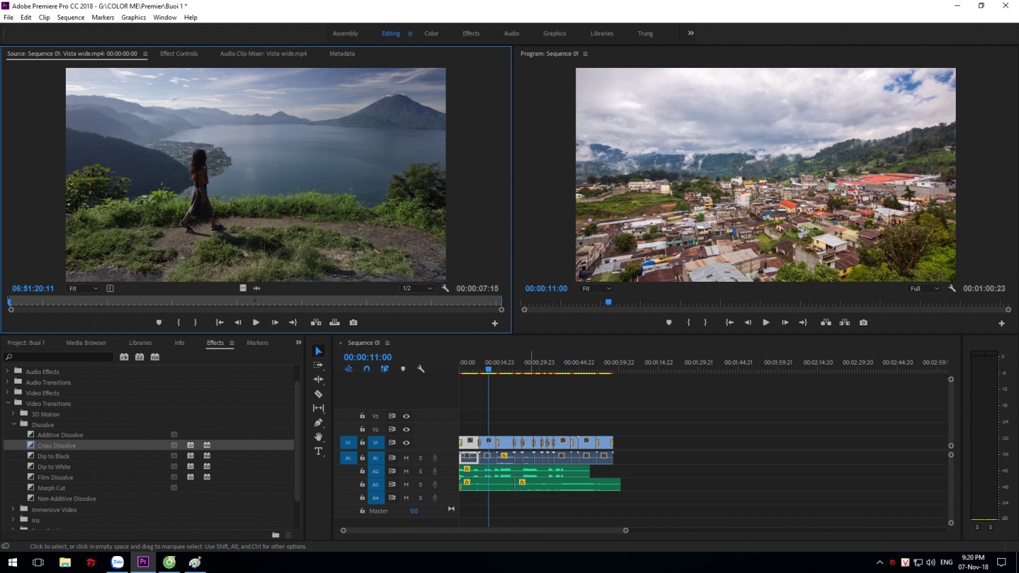Open the Media Browser tab
The height and width of the screenshot is (573, 1019).
[86, 343]
